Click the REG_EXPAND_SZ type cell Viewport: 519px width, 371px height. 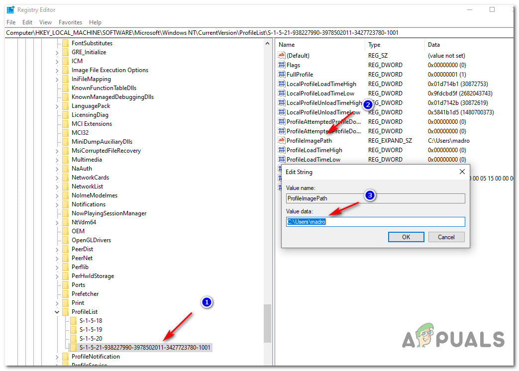(x=390, y=141)
